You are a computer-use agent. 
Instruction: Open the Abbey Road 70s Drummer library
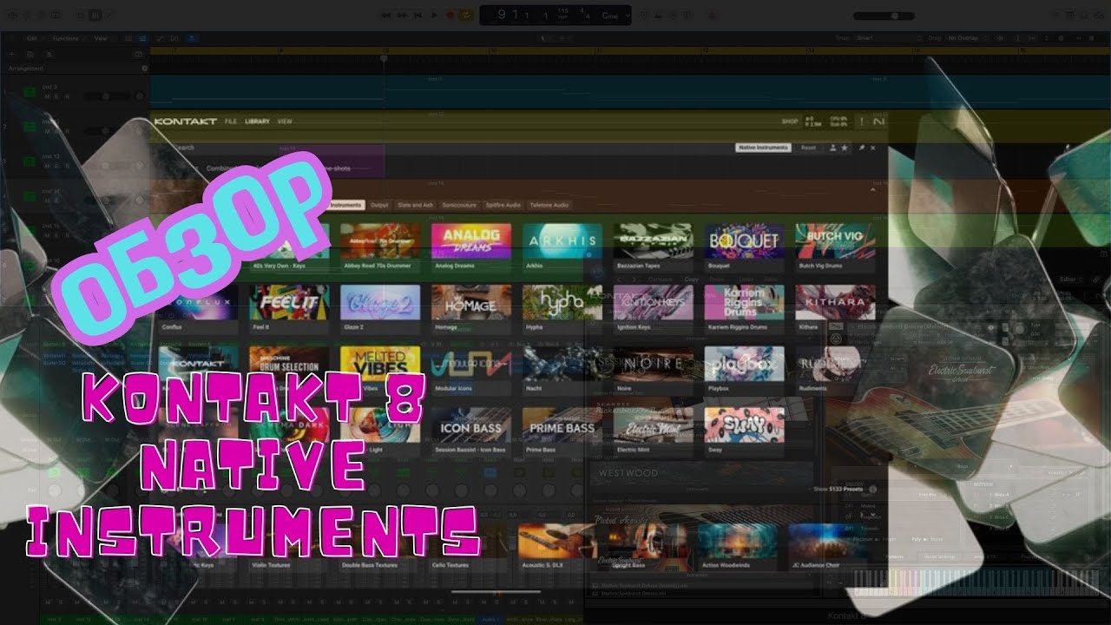pyautogui.click(x=380, y=247)
